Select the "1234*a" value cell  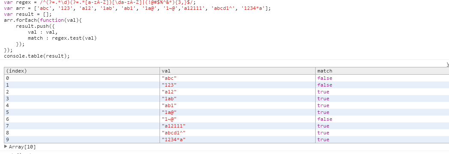tap(238, 139)
